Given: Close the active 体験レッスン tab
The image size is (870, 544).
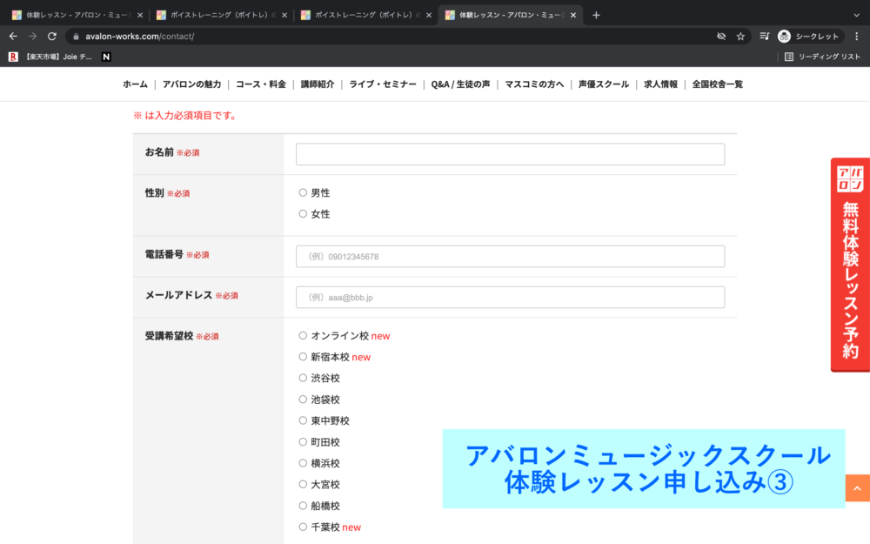Looking at the screenshot, I should (573, 15).
